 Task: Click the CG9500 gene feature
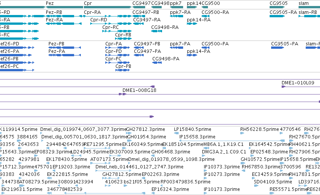click(x=205, y=7)
